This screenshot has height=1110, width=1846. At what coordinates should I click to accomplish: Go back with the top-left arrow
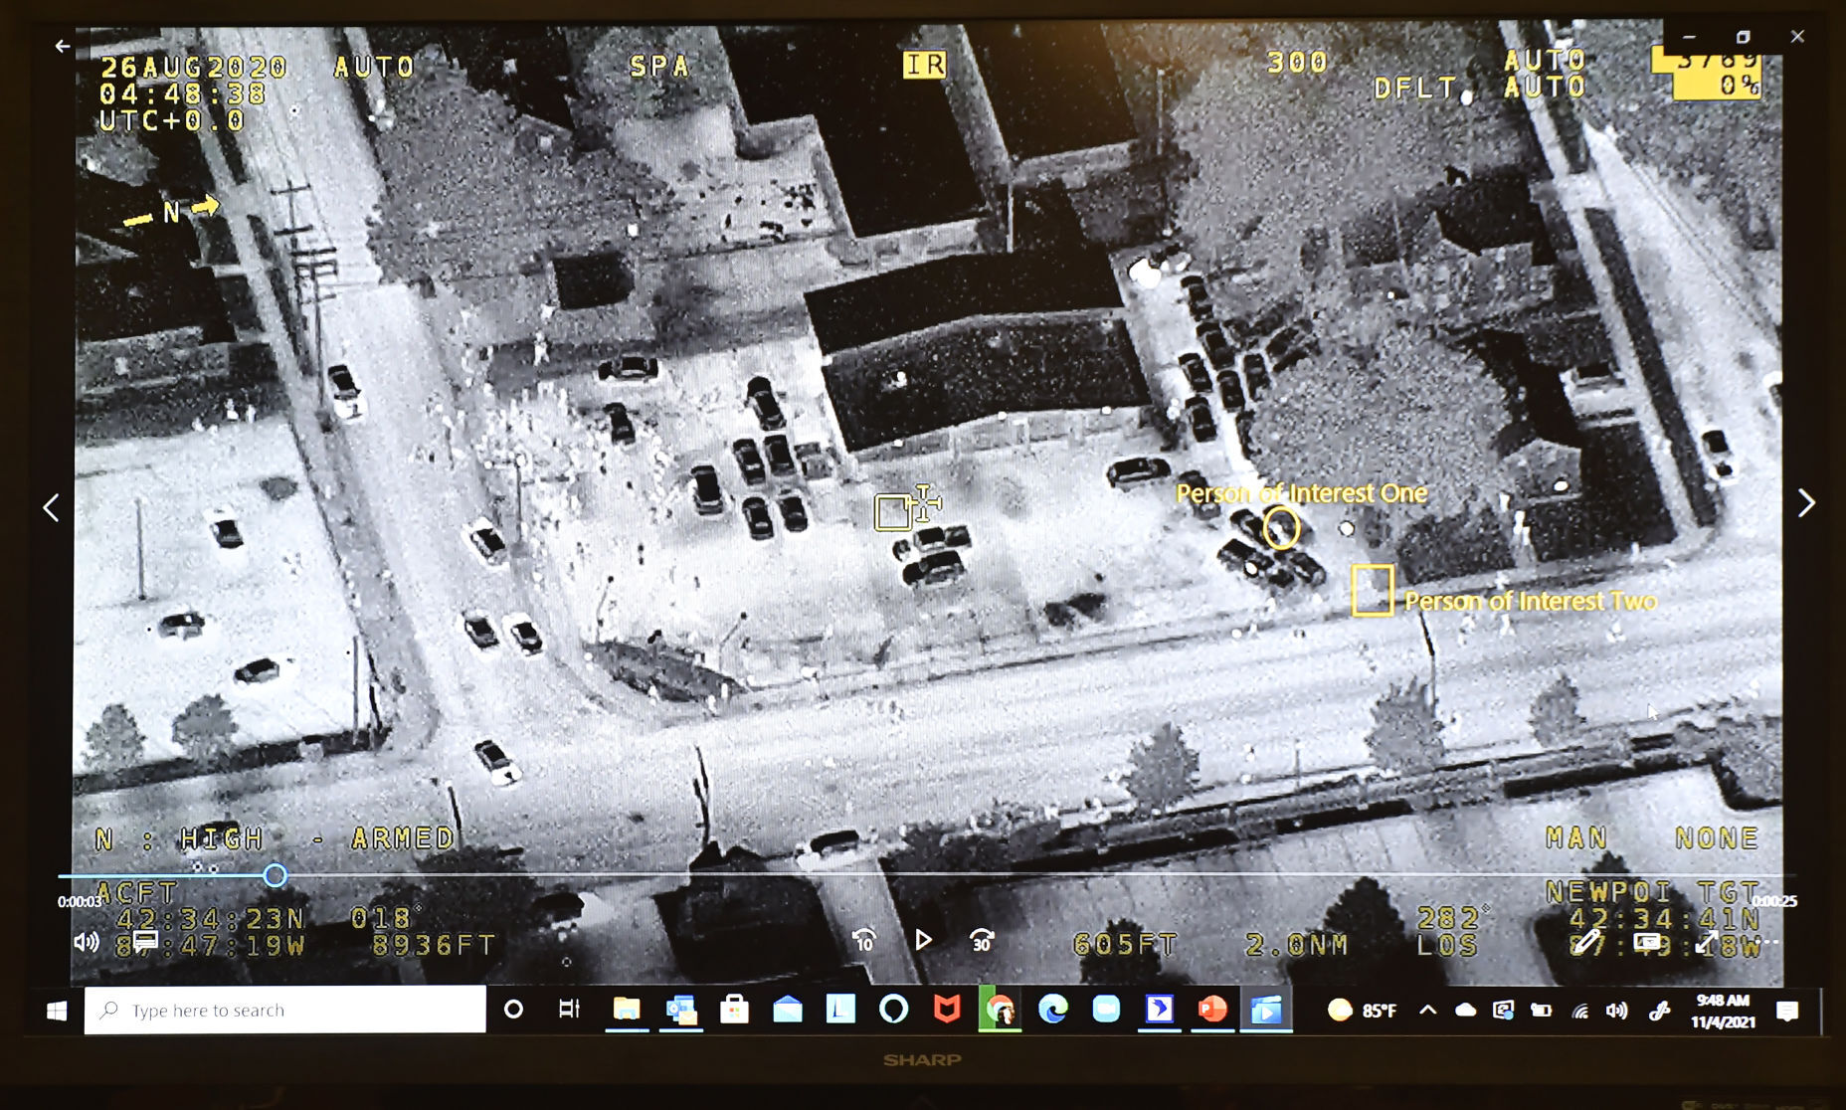pos(63,46)
